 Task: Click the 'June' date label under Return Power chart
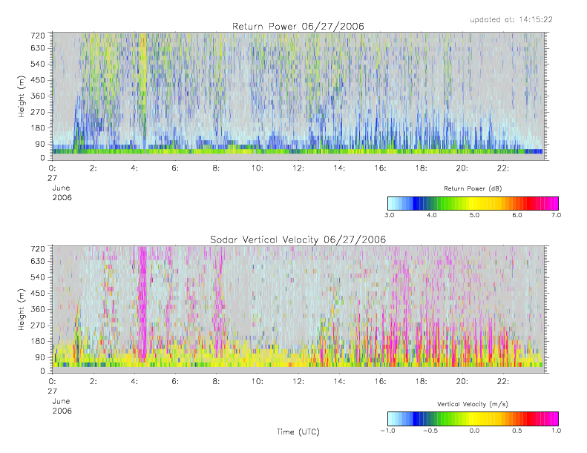(x=61, y=188)
